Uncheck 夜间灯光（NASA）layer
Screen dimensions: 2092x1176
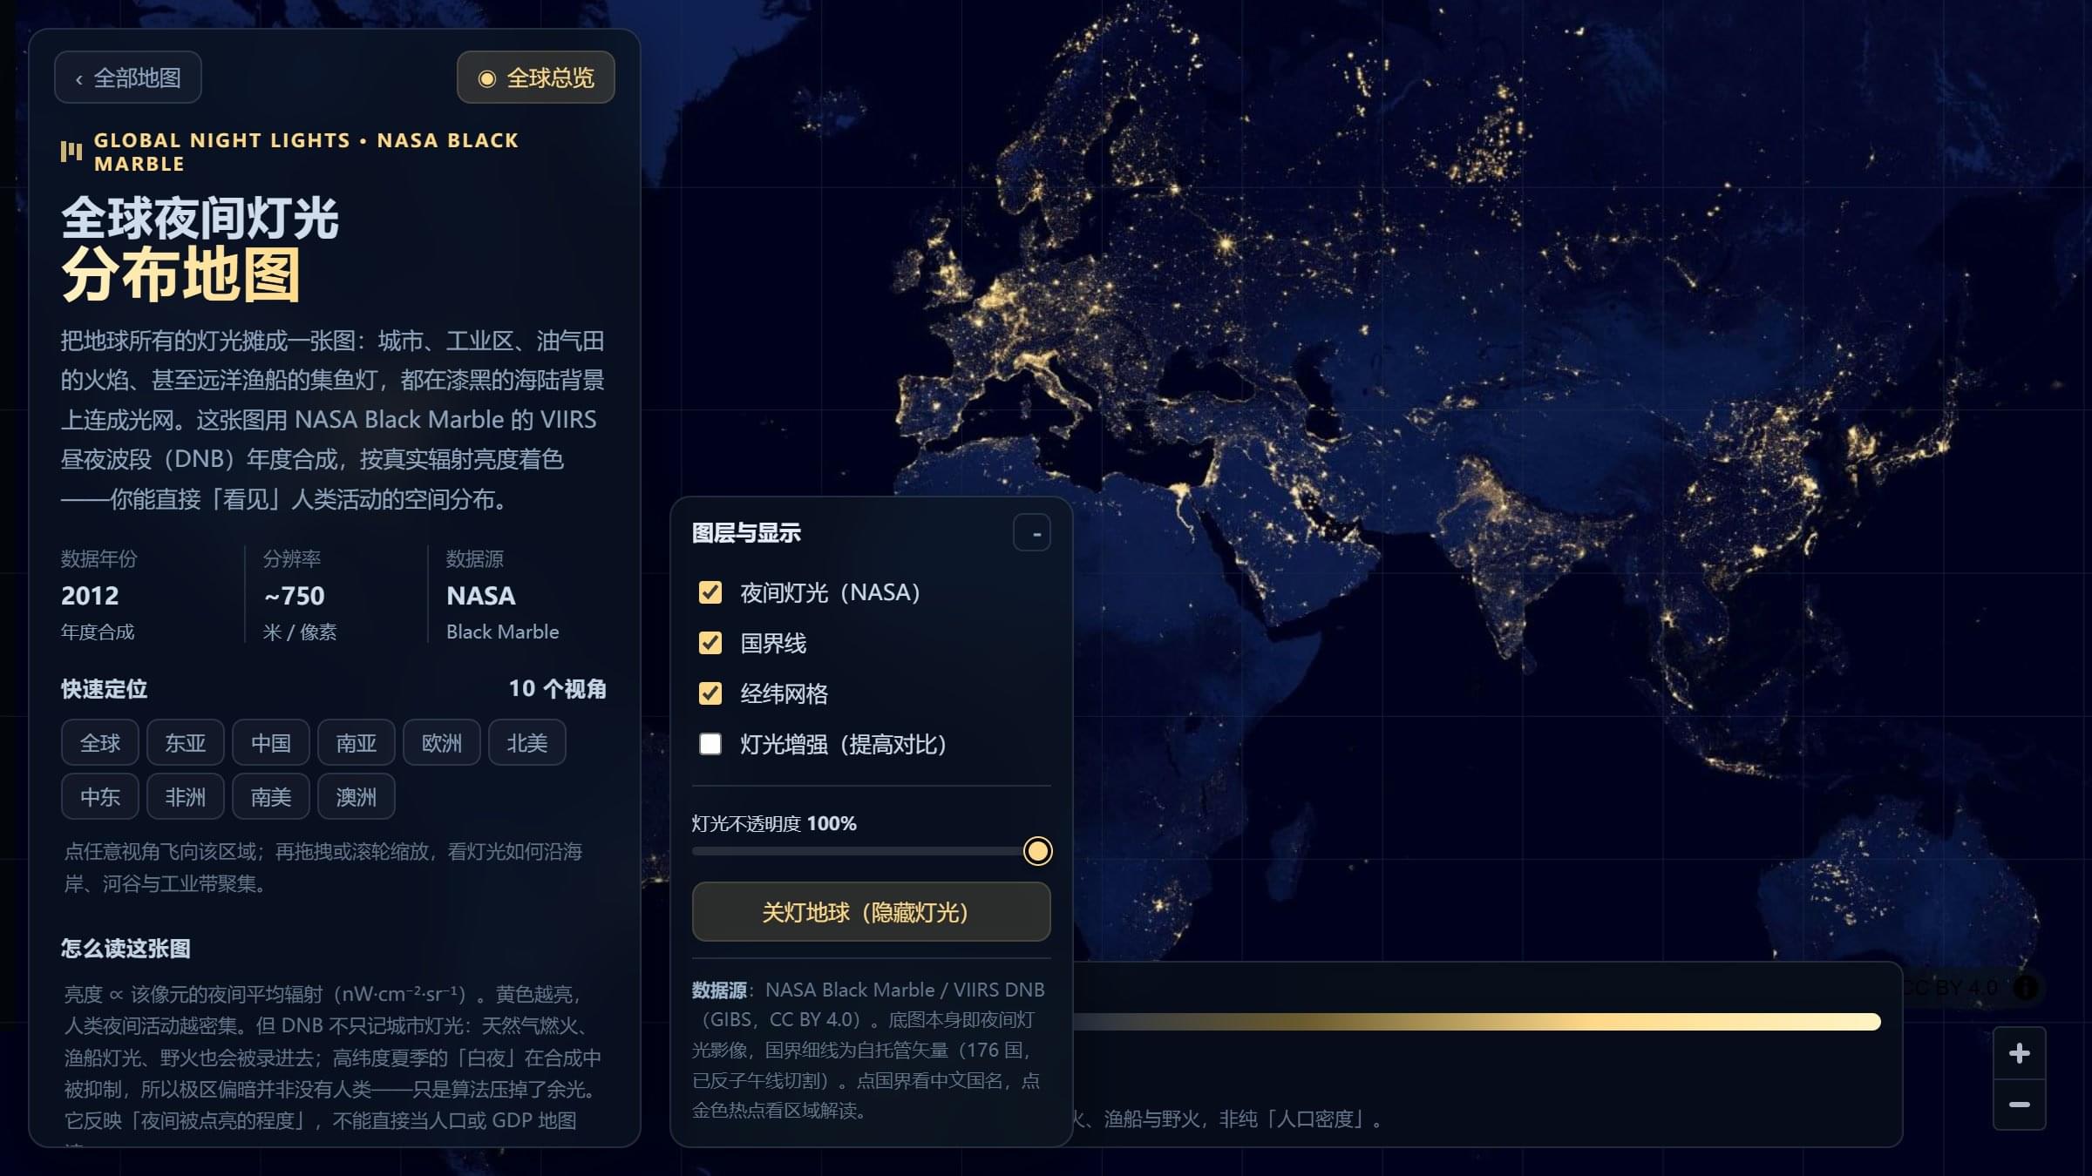click(x=710, y=593)
